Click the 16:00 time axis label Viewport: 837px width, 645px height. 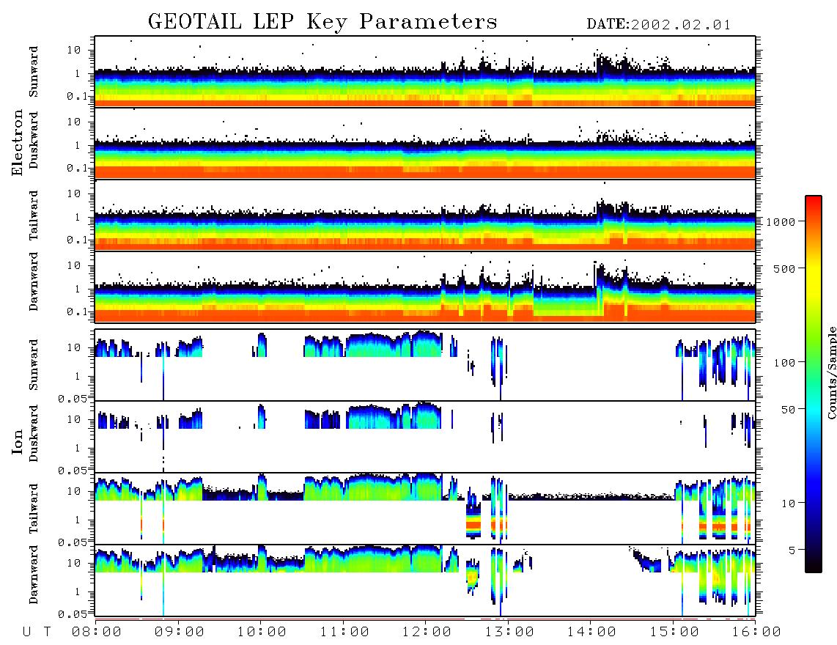(756, 632)
